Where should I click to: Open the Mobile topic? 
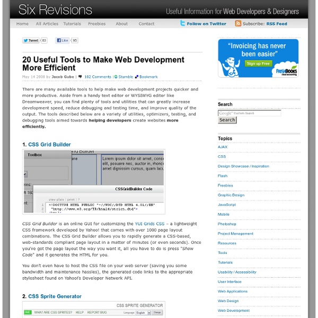(x=224, y=214)
